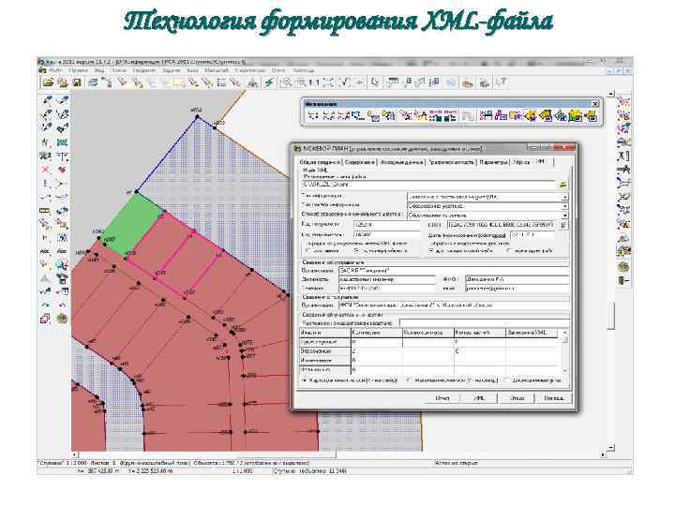Select the middle radio option at dialog bottom
Viewport: 675px width, 506px height.
pos(409,380)
